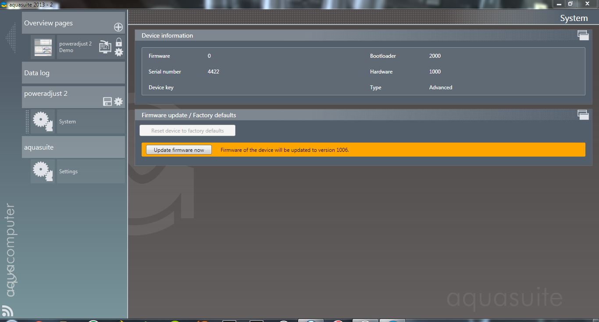Click the Serial number label
The height and width of the screenshot is (322, 599).
click(165, 72)
